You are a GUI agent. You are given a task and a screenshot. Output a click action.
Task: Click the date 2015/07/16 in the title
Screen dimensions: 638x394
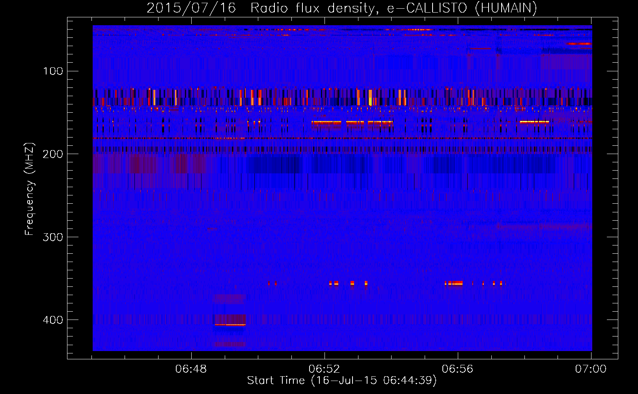coord(191,8)
